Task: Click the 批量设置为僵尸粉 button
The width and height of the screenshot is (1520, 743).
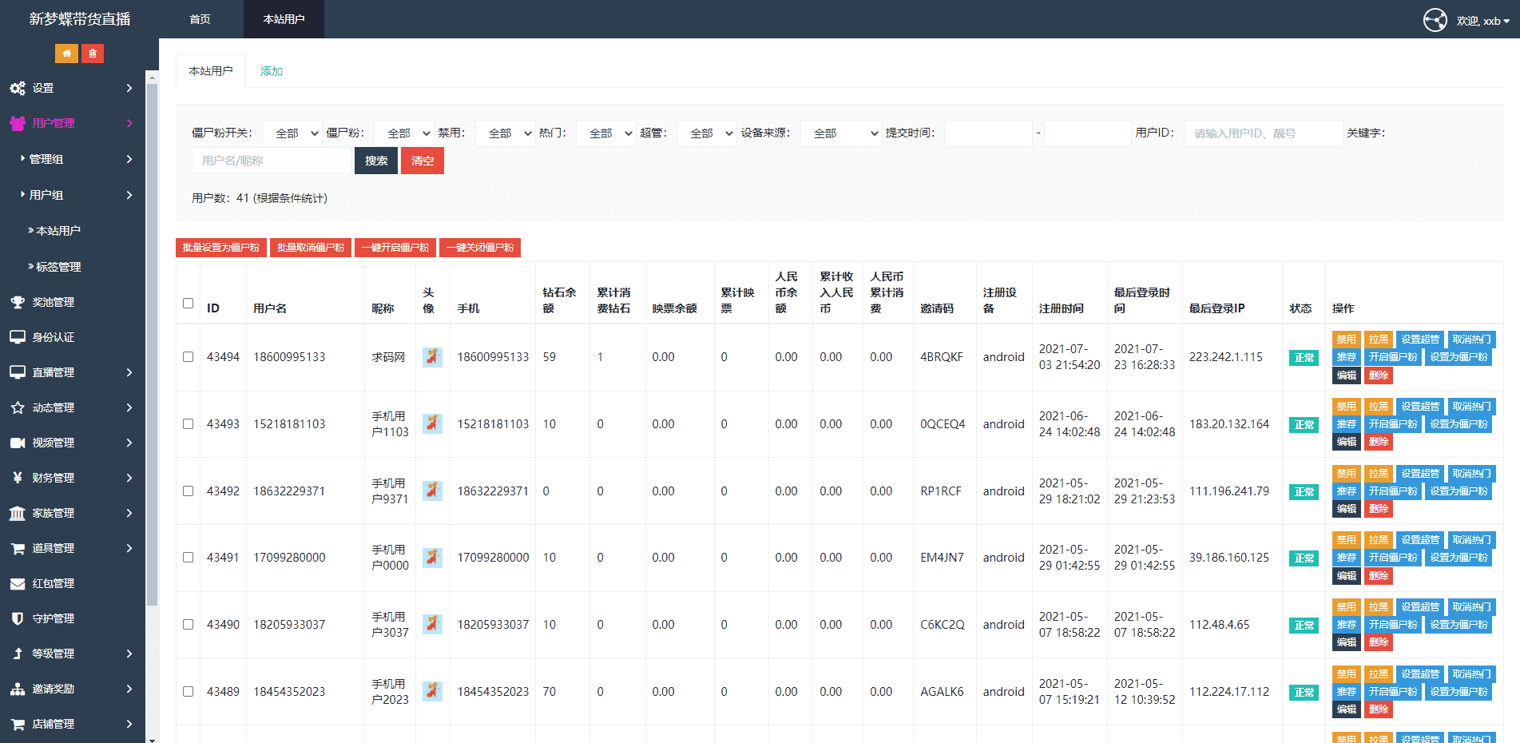Action: coord(220,248)
